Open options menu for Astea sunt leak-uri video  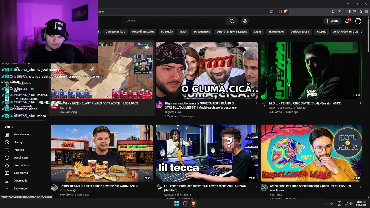pyautogui.click(x=361, y=186)
